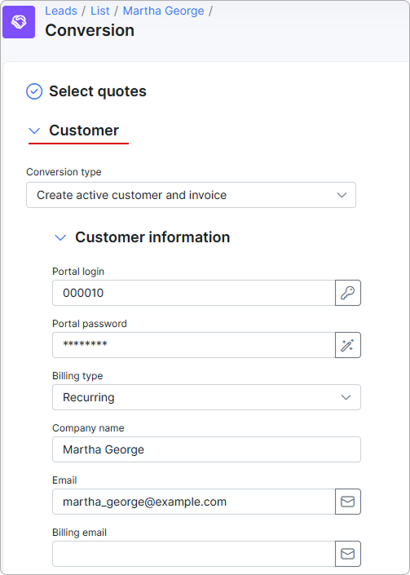Click the Company name input field

coord(207,449)
